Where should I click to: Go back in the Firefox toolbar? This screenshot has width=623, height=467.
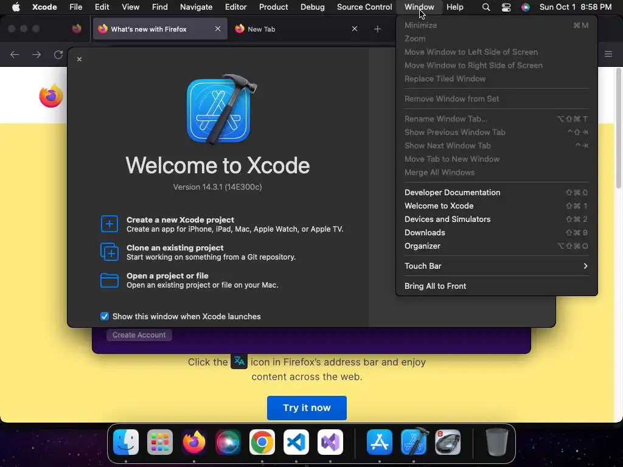coord(15,54)
